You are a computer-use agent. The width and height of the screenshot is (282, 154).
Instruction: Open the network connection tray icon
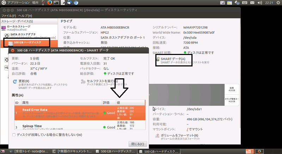237,3
